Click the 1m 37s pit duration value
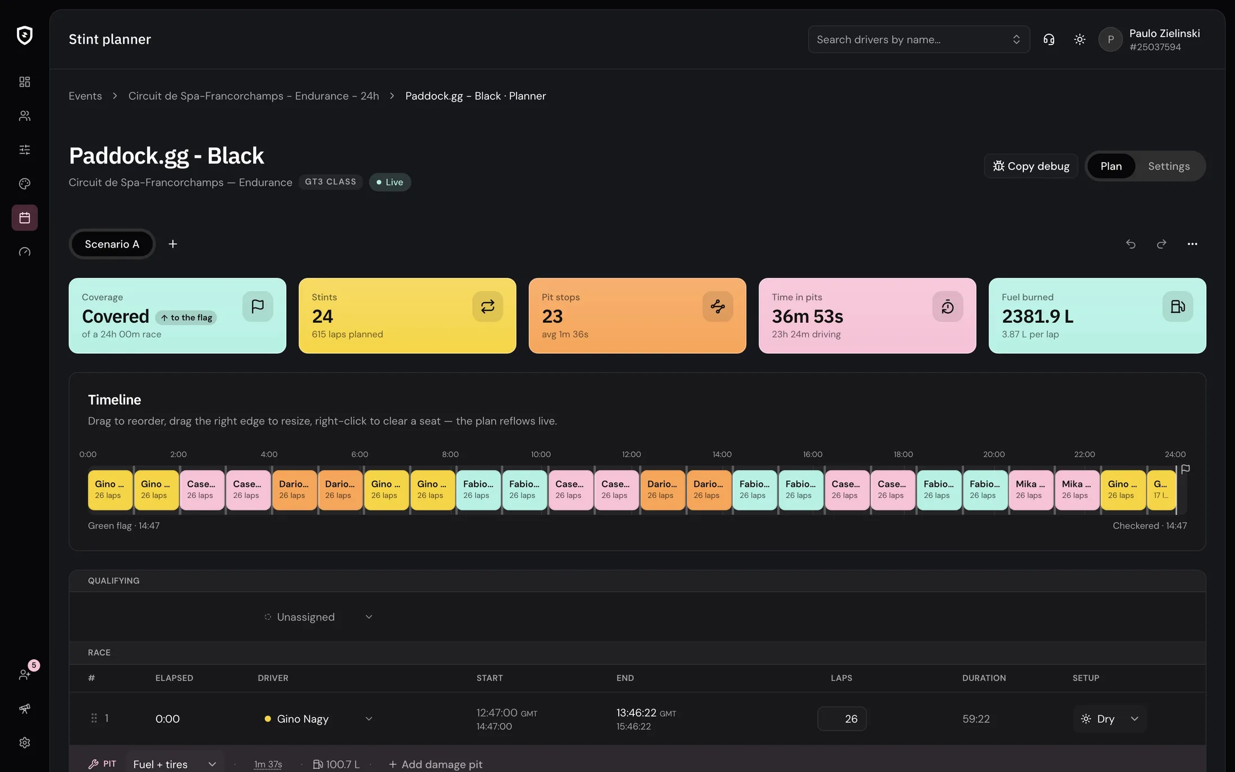This screenshot has width=1235, height=772. pyautogui.click(x=268, y=764)
